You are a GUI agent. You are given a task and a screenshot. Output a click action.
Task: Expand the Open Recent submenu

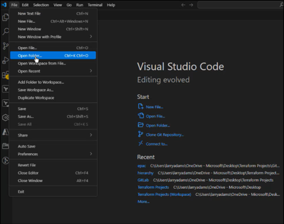point(53,71)
